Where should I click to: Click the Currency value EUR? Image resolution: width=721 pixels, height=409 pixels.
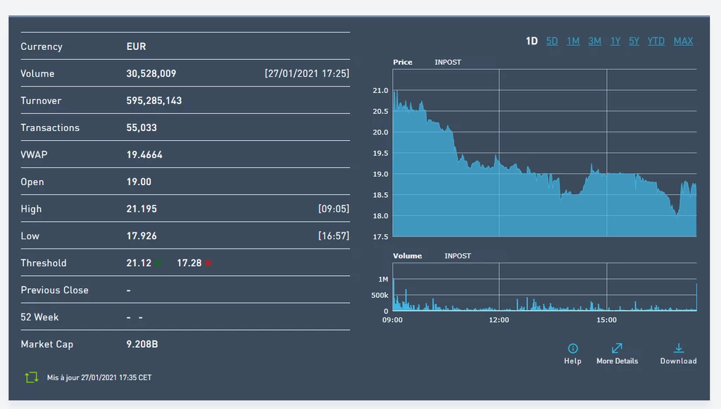click(x=136, y=46)
